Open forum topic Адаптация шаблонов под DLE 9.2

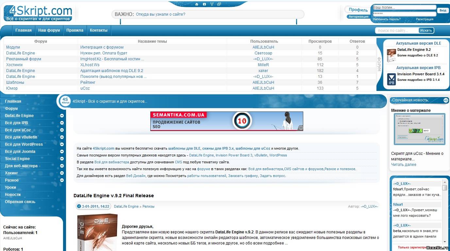112,71
